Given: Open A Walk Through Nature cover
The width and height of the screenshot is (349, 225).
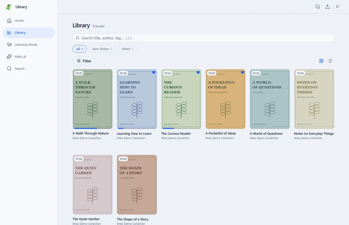Looking at the screenshot, I should pyautogui.click(x=93, y=99).
